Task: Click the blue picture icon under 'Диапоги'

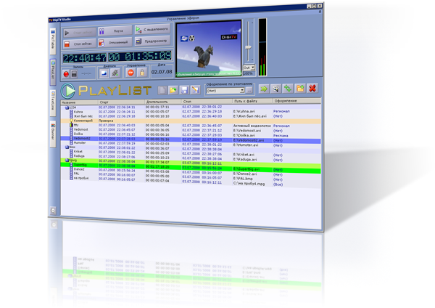Action: 104,73
